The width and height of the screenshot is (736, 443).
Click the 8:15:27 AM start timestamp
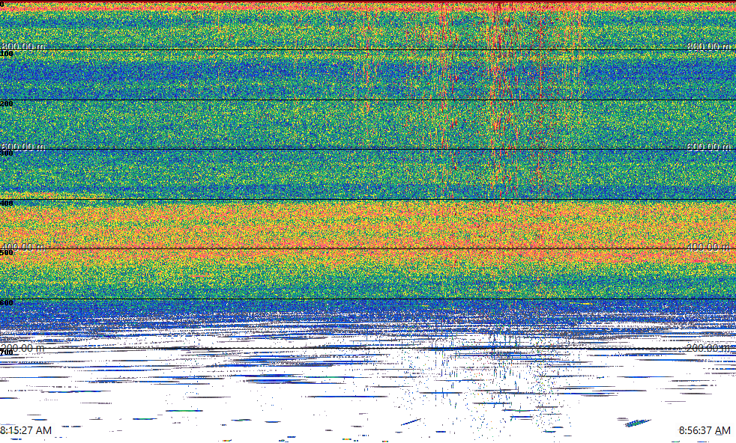(25, 430)
